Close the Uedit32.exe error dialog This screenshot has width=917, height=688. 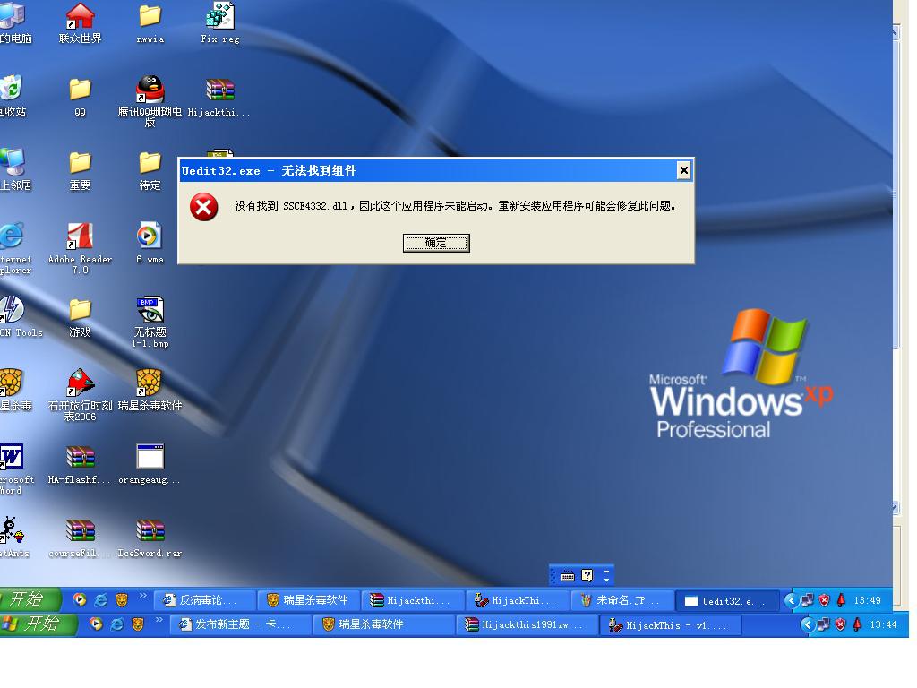tap(683, 170)
